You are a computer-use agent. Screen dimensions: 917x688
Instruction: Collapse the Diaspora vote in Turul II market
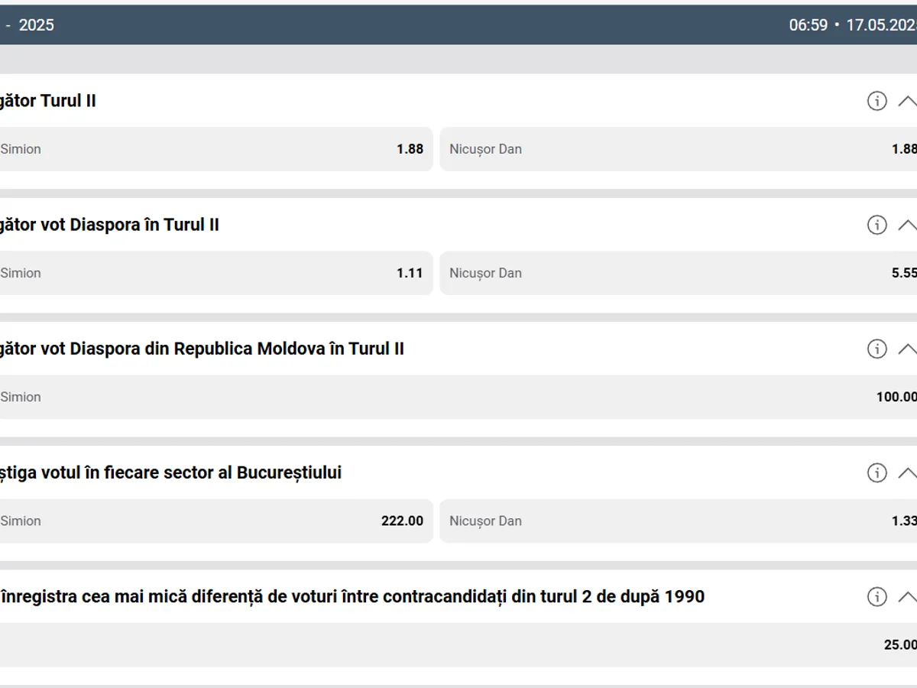[906, 225]
